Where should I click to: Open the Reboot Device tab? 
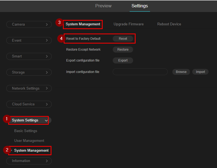pyautogui.click(x=169, y=24)
